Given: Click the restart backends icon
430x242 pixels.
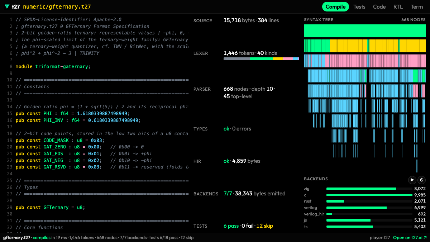Looking at the screenshot, I should [422, 180].
